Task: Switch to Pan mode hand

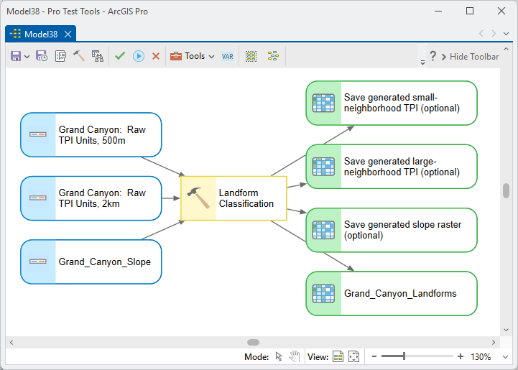Action: point(295,356)
